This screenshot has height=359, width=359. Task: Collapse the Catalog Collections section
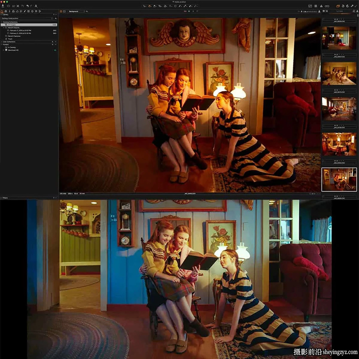(x=1, y=22)
